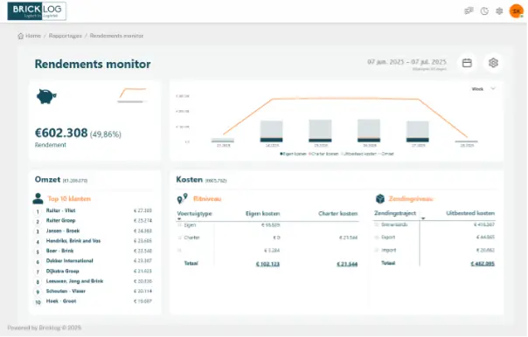This screenshot has width=528, height=337.
Task: Open the Week period dropdown
Action: point(483,89)
